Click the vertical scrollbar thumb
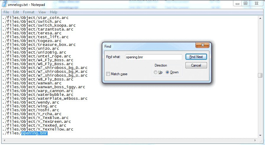 (260, 75)
